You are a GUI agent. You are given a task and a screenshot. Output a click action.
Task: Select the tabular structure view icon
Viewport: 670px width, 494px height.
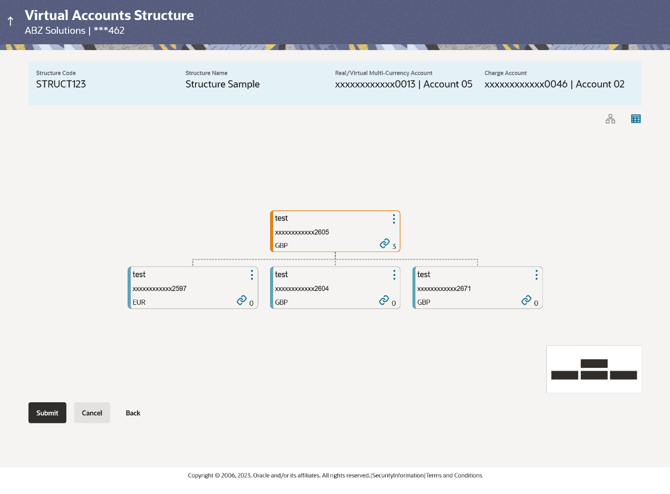tap(636, 119)
